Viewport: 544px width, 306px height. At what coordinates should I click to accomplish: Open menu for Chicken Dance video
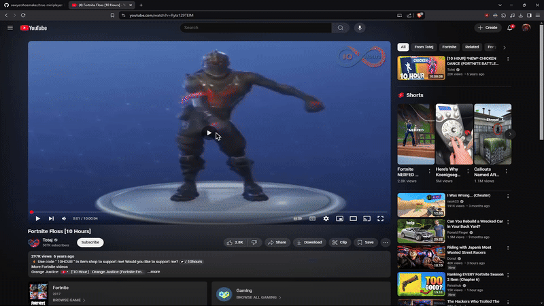(508, 59)
